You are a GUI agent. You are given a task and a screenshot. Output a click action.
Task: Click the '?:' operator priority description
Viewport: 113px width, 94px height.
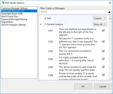point(78,43)
